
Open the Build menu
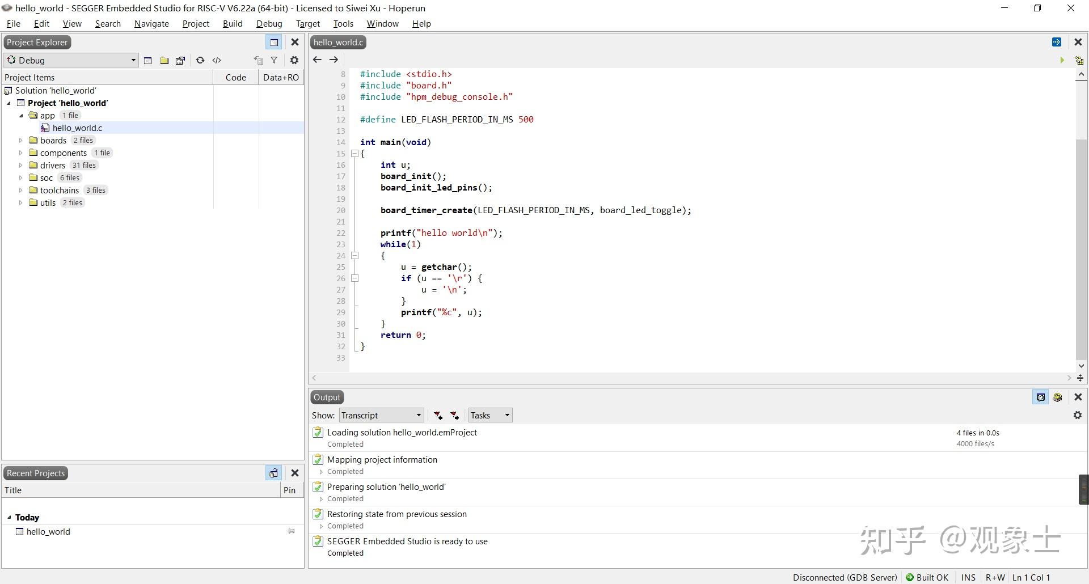233,23
